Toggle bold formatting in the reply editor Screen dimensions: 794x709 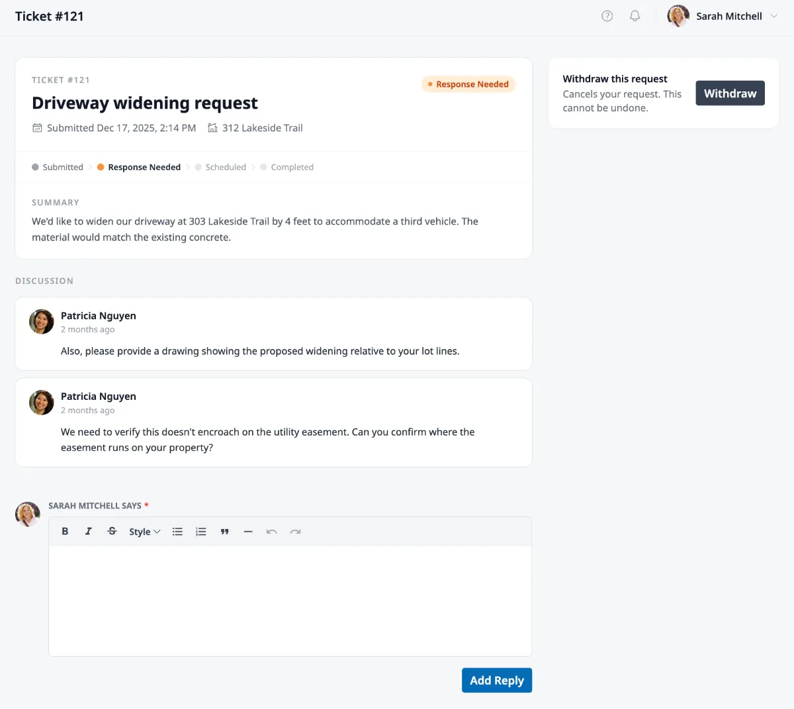pyautogui.click(x=65, y=531)
